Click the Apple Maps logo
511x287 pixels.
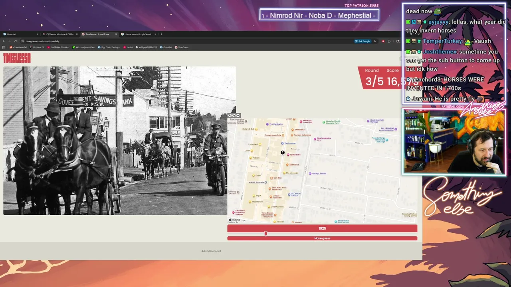click(x=234, y=220)
